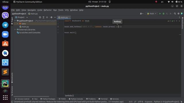Open TODO tool window
Image resolution: width=184 pixels, height=103 pixels.
pyautogui.click(x=62, y=99)
